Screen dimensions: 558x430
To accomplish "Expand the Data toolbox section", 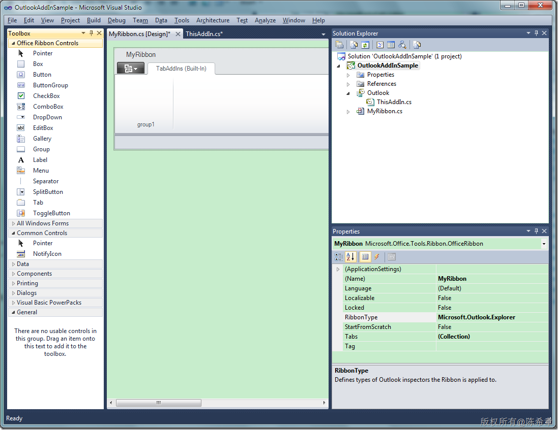I will pos(14,264).
